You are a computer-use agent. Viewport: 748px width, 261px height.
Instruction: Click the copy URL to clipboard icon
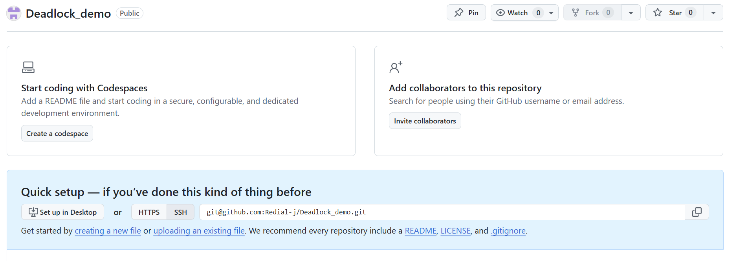pyautogui.click(x=697, y=212)
